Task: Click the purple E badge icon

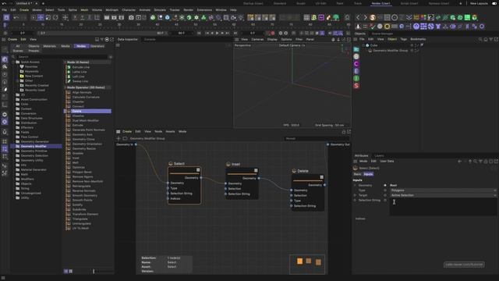Action: pos(356,71)
